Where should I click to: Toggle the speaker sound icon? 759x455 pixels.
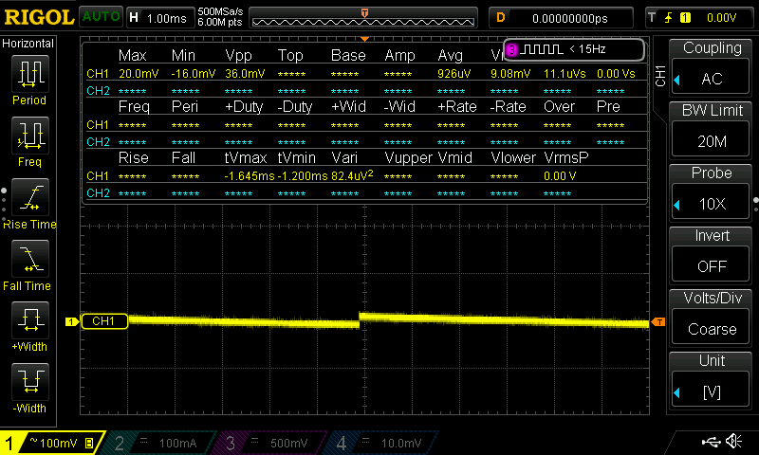tap(733, 441)
